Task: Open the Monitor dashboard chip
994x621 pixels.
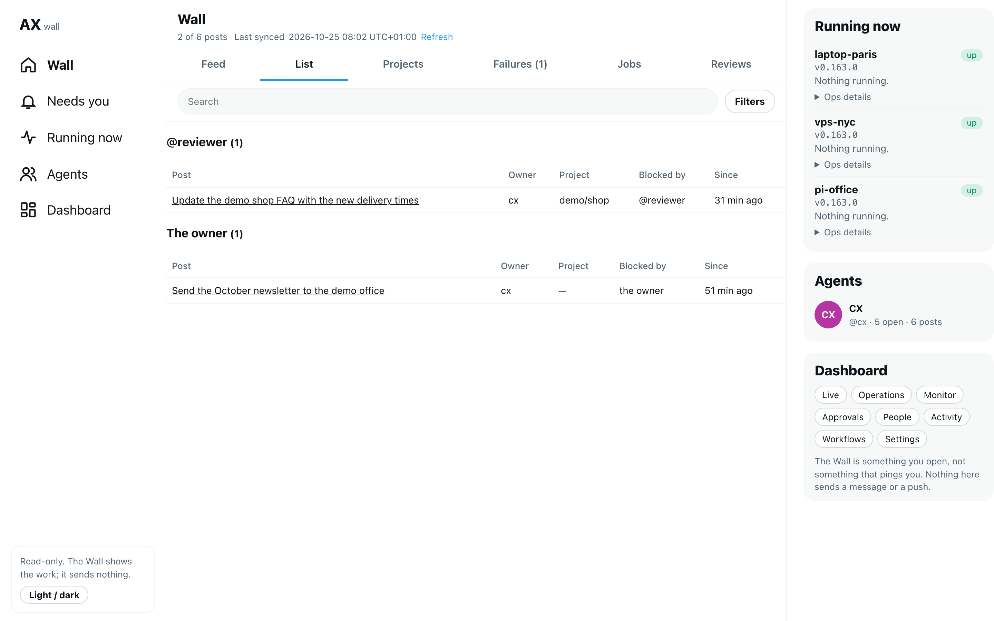Action: (939, 395)
